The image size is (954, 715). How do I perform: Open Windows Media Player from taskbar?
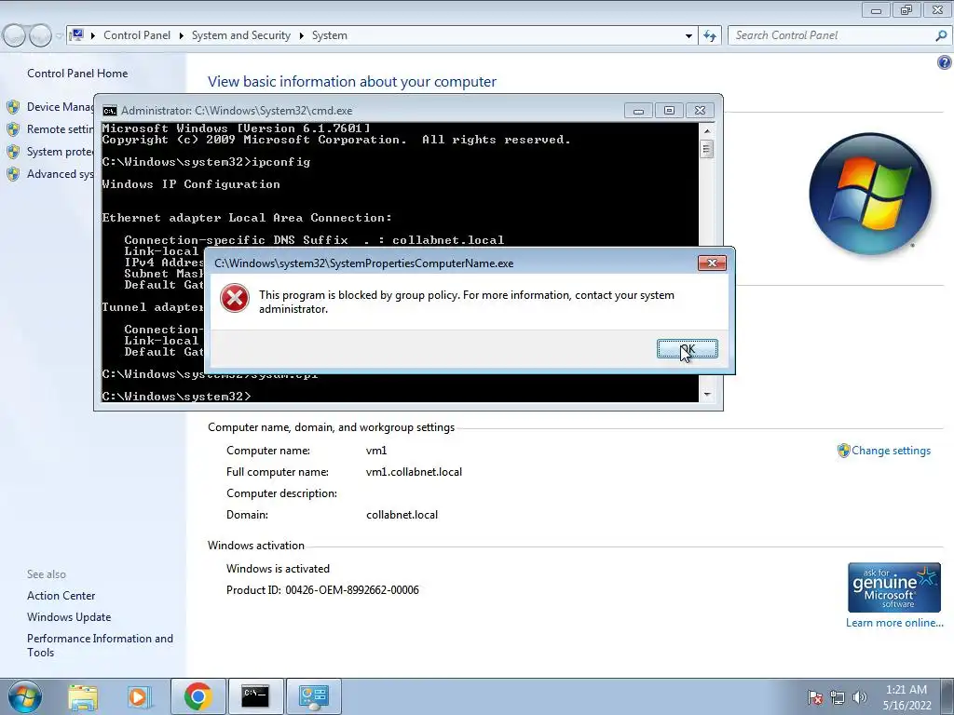point(139,697)
